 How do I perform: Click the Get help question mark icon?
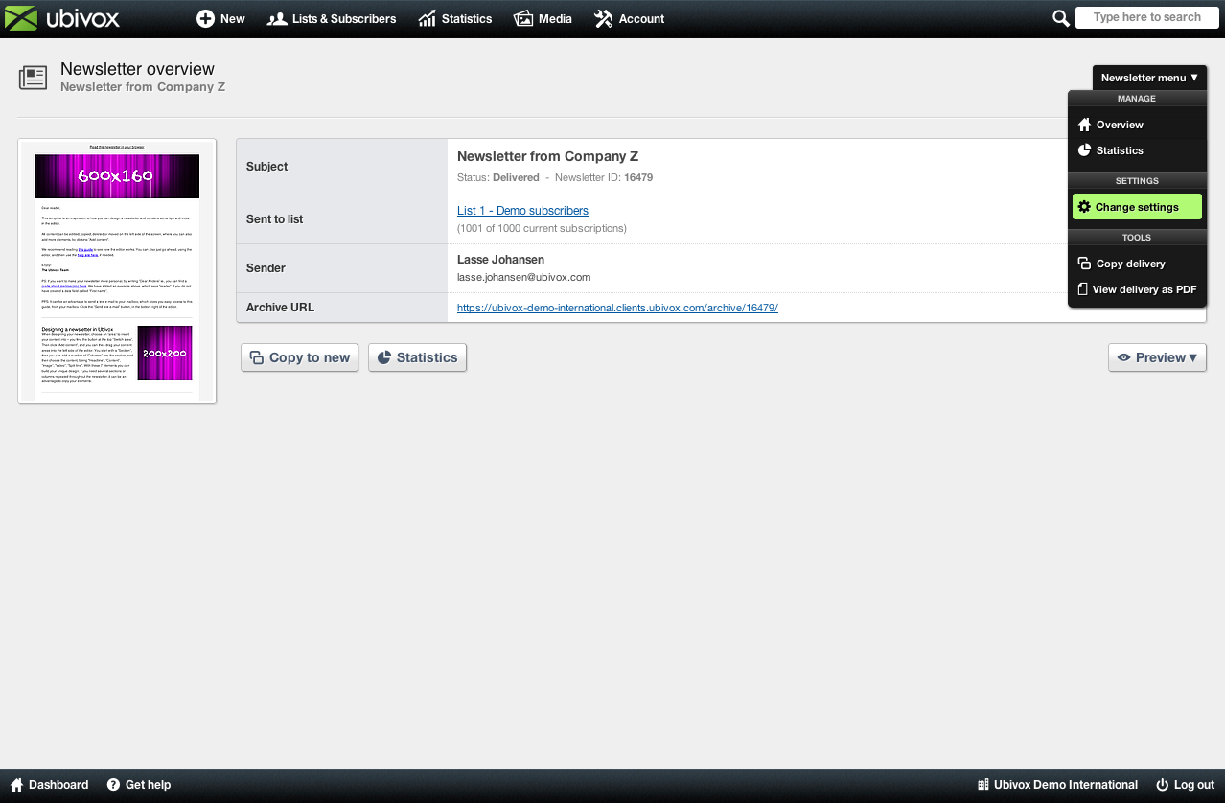coord(113,785)
